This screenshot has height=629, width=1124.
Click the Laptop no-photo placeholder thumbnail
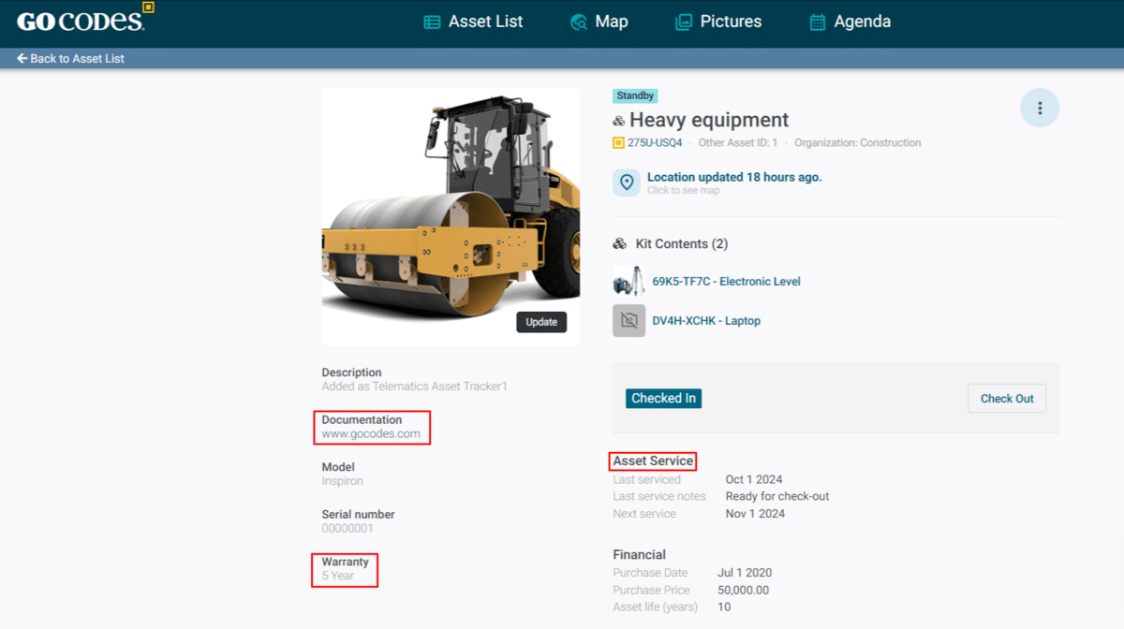click(629, 321)
